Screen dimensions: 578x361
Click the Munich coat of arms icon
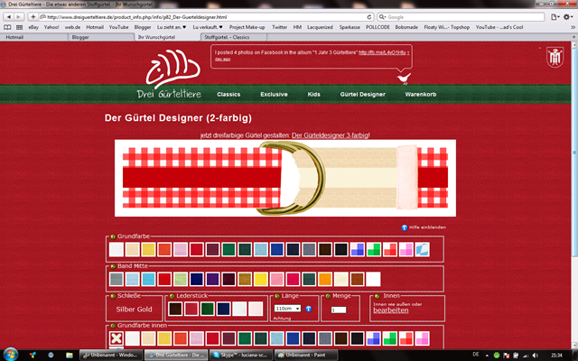click(555, 58)
